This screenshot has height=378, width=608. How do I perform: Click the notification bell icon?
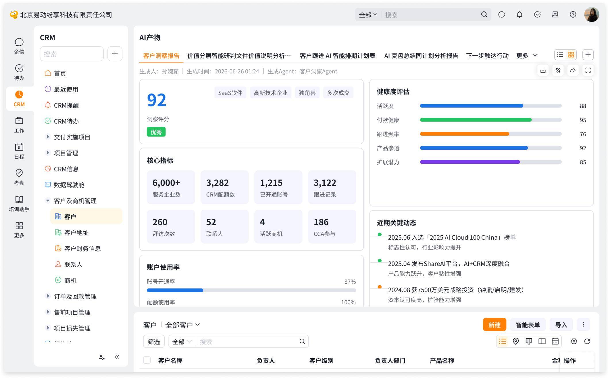[519, 15]
